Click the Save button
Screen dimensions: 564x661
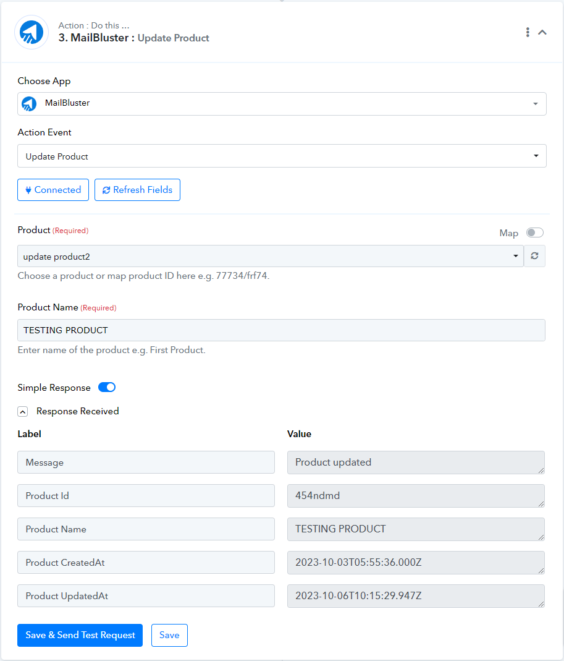click(x=169, y=635)
